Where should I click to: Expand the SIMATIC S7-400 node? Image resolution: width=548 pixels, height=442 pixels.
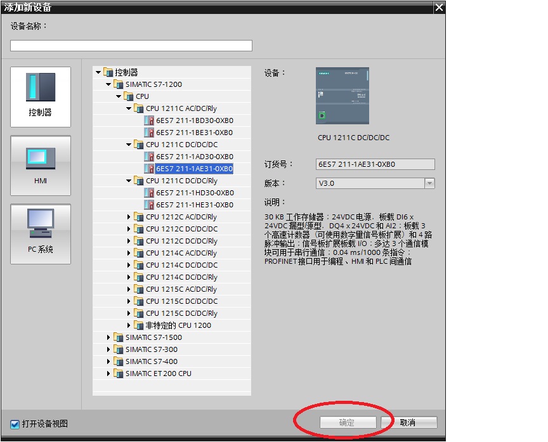(108, 361)
